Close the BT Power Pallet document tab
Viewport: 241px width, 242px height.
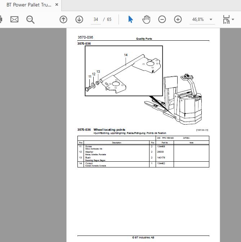(57, 5)
